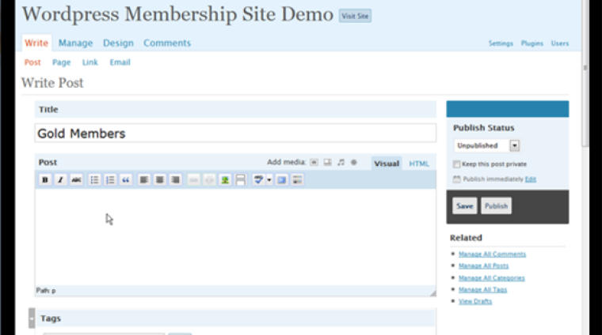Click calendar icon beside Publish immediately
Viewport: 602px width, 335px height.
point(456,179)
